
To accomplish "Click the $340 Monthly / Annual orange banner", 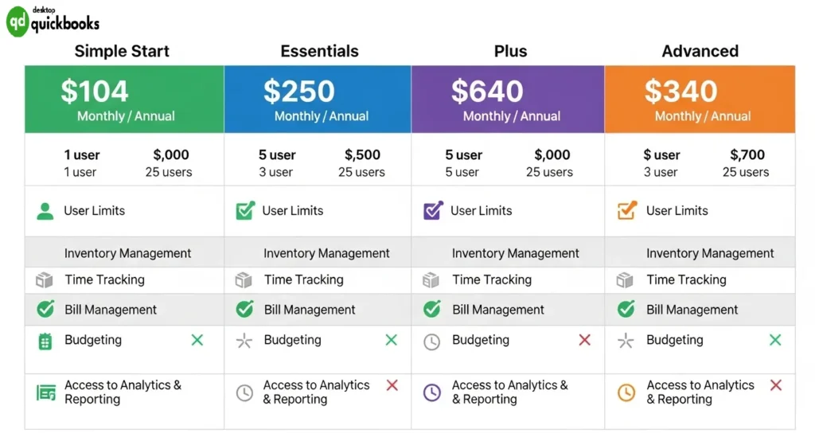I will tap(700, 100).
